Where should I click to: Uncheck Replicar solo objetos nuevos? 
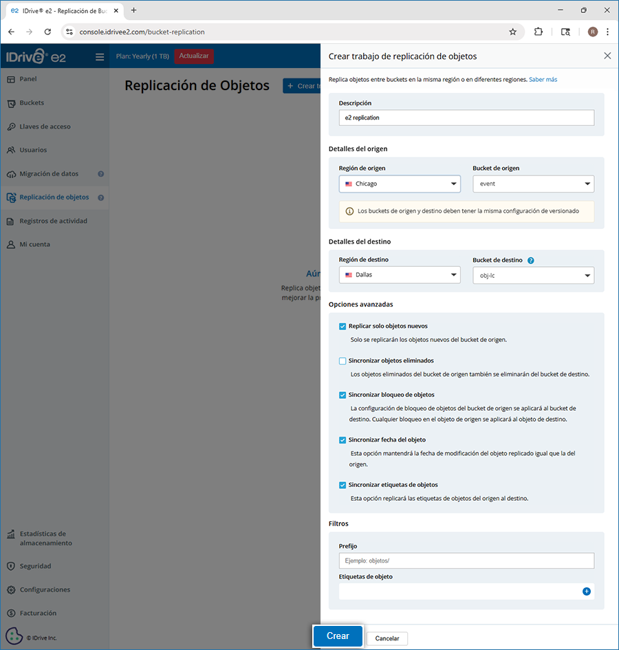pyautogui.click(x=343, y=326)
